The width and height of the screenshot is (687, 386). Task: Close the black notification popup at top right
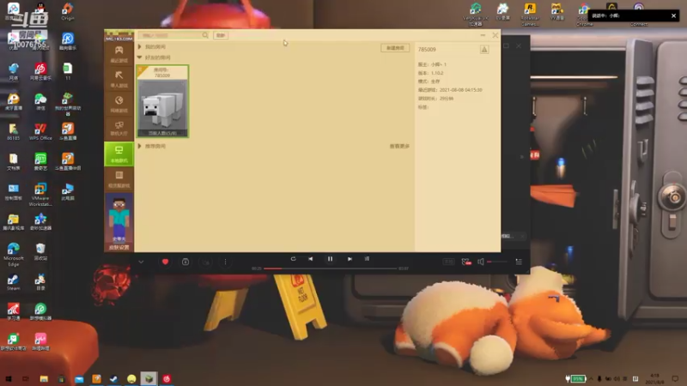[x=673, y=15]
